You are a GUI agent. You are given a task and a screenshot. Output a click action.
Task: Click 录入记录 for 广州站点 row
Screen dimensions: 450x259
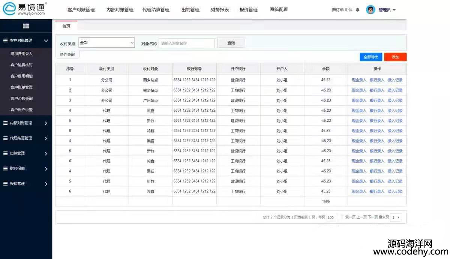pyautogui.click(x=395, y=100)
